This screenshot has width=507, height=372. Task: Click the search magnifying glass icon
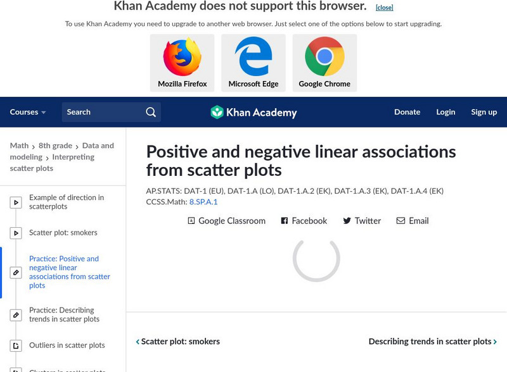(x=151, y=112)
